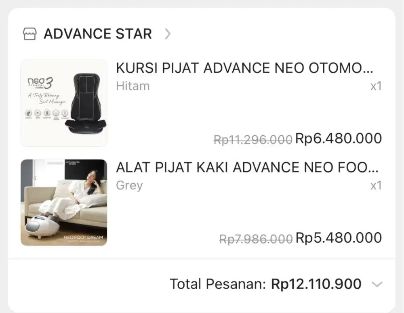This screenshot has width=404, height=313.
Task: Click the truncated KURSI PIJAT product title
Action: pos(247,69)
